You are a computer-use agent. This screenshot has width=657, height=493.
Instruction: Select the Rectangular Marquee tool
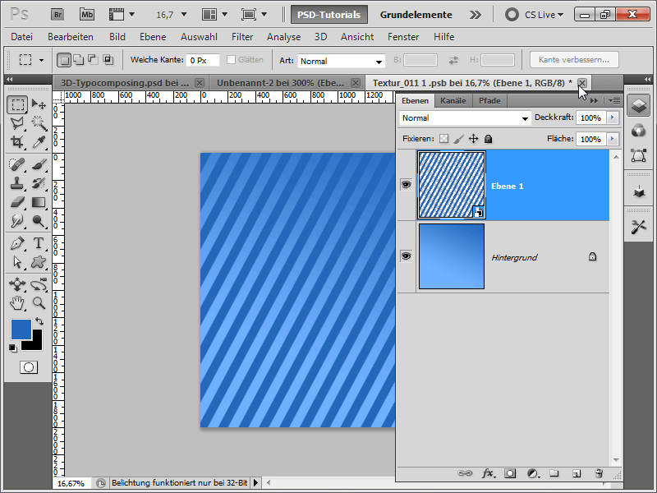[x=17, y=104]
